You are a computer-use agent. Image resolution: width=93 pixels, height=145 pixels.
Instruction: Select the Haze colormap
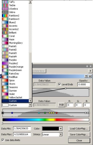(15, 40)
